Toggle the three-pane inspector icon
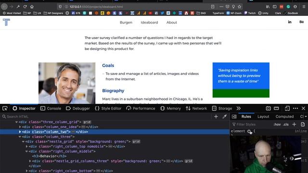This screenshot has height=173, width=308. click(x=234, y=116)
